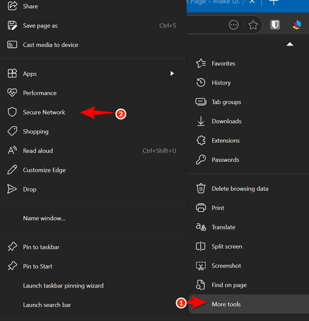
Task: Open the More tools submenu
Action: click(249, 304)
